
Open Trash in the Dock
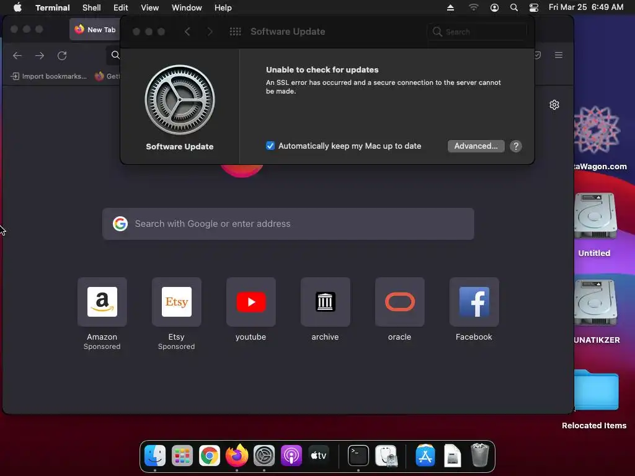[479, 456]
